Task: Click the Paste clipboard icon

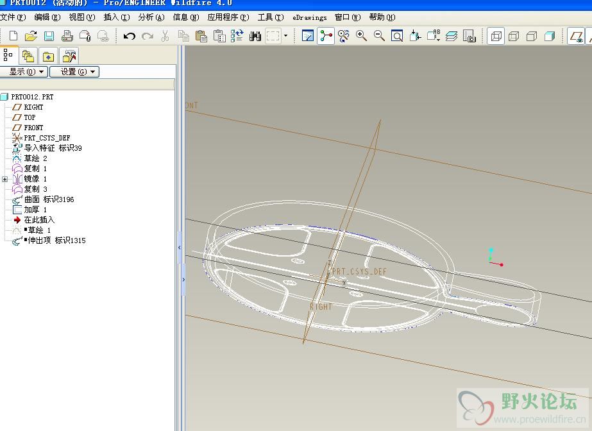Action: click(x=201, y=36)
